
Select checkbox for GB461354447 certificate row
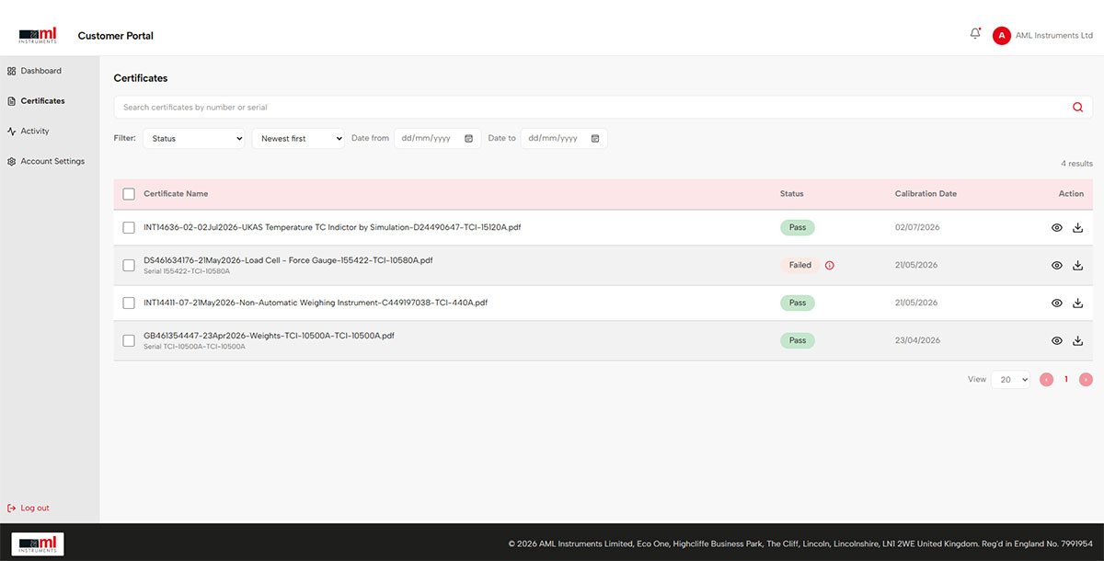click(x=129, y=341)
